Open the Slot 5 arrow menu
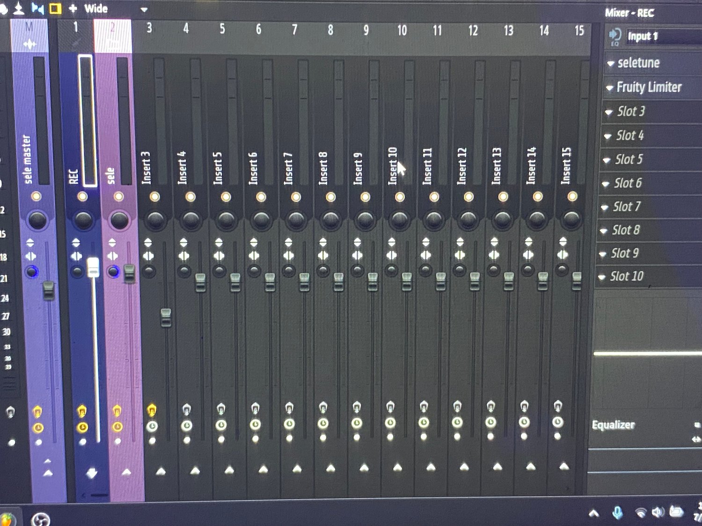Image resolution: width=702 pixels, height=526 pixels. click(x=607, y=160)
